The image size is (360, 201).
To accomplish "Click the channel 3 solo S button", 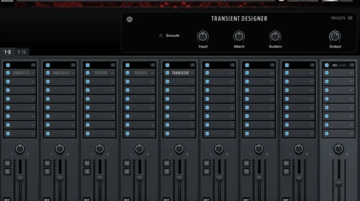I will pyautogui.click(x=87, y=171).
